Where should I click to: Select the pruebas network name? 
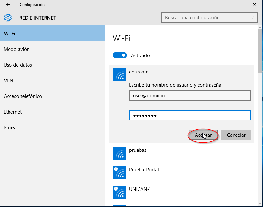pyautogui.click(x=138, y=150)
